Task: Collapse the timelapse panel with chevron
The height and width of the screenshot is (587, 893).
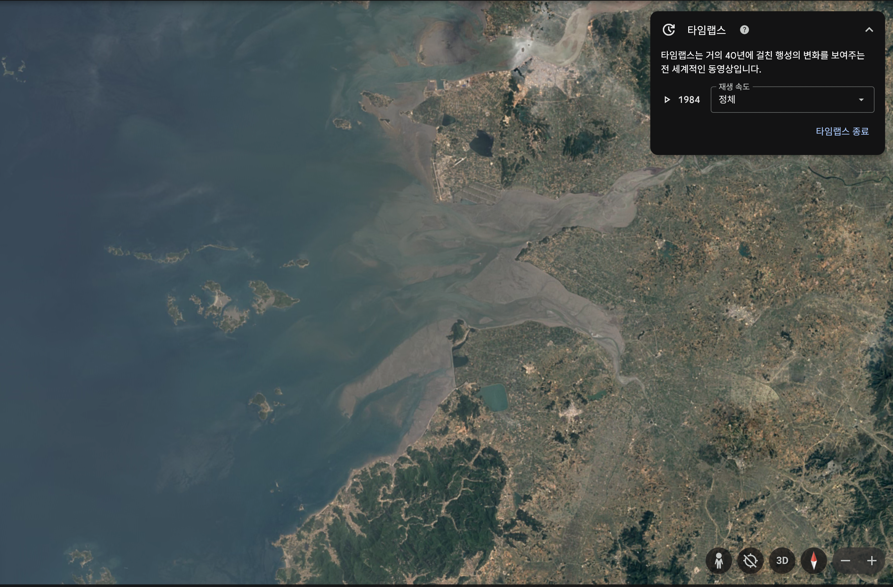Action: [x=869, y=30]
